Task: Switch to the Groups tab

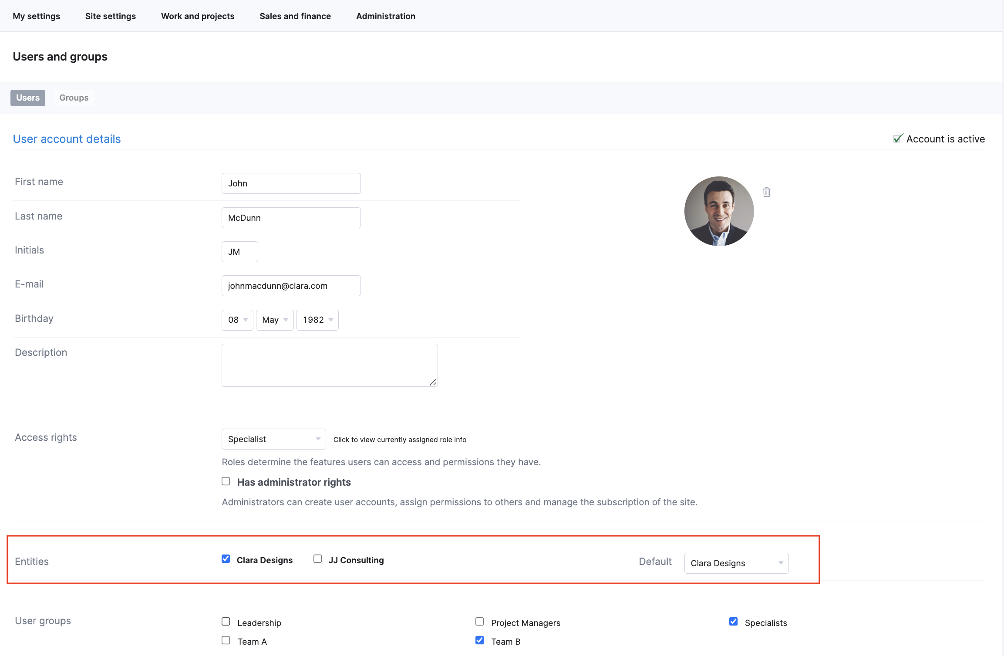Action: coord(74,98)
